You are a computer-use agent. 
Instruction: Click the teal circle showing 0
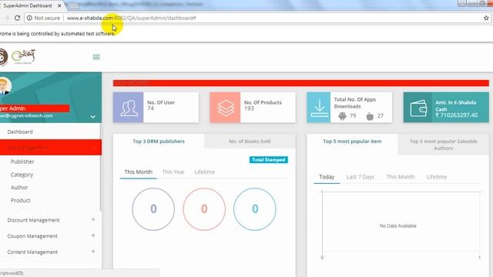coord(255,209)
